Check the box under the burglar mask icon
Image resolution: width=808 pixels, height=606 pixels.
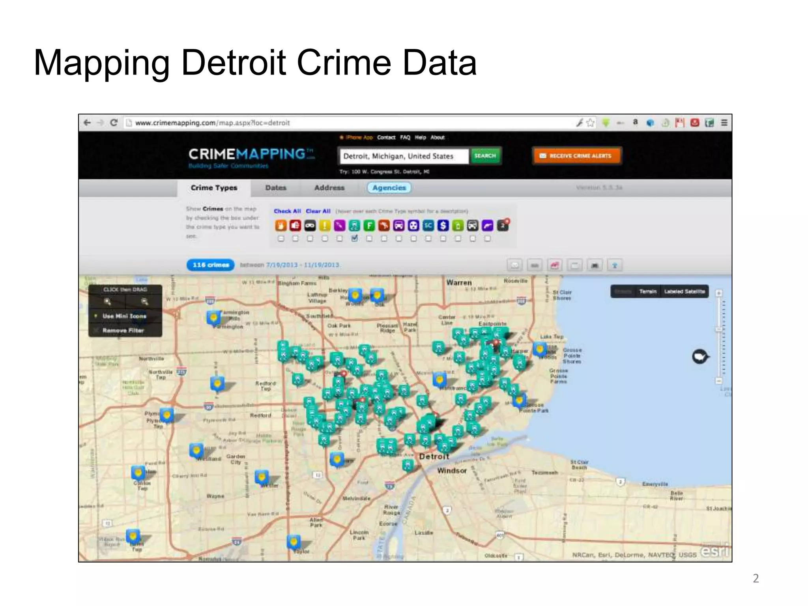[310, 238]
